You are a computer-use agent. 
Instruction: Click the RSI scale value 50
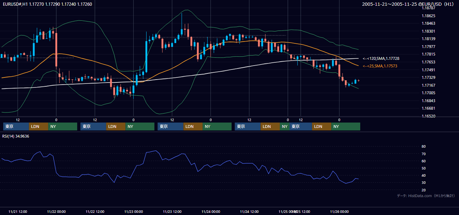pos(424,168)
